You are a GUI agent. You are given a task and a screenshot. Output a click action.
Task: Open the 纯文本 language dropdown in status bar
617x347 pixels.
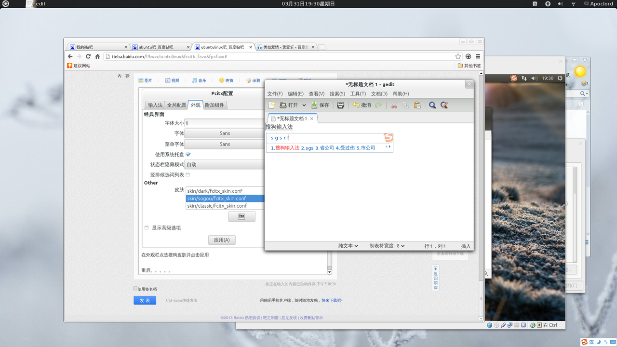[x=348, y=246]
